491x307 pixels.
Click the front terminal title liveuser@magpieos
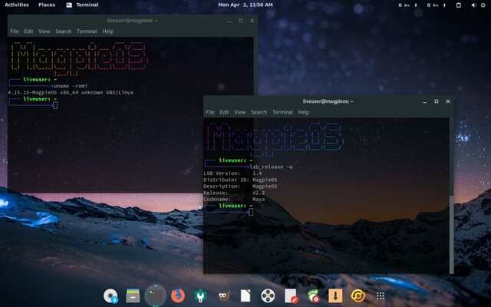pyautogui.click(x=328, y=101)
